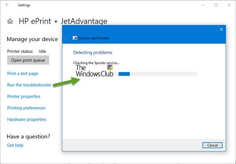236x164 pixels.
Task: Click the Devices and Printers icon
Action: (75, 38)
